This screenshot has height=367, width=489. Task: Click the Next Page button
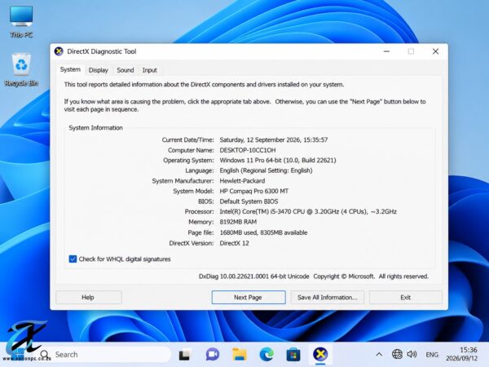(x=249, y=298)
